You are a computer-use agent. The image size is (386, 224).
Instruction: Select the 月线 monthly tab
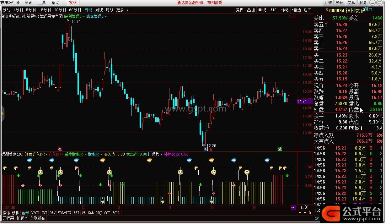click(x=110, y=10)
